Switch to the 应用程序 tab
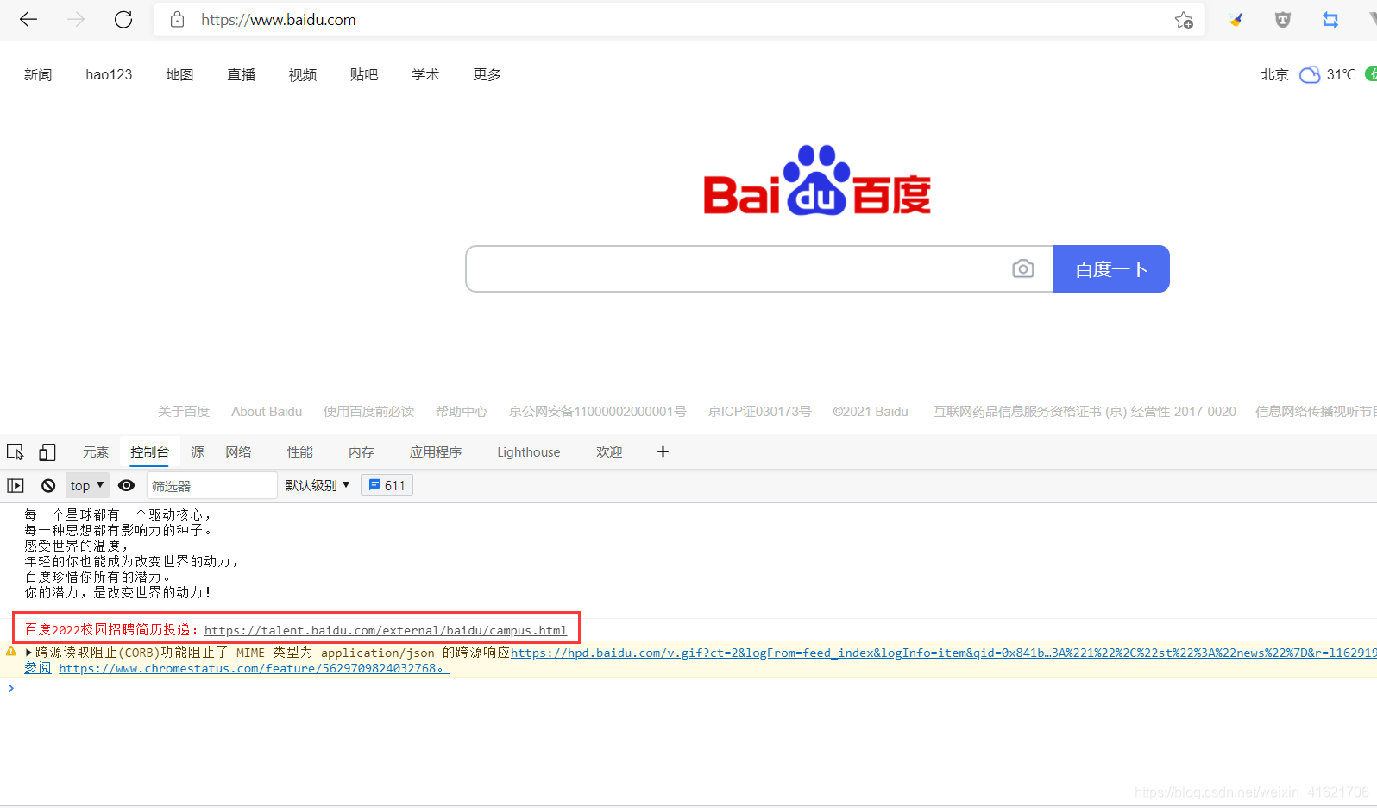 pyautogui.click(x=436, y=451)
